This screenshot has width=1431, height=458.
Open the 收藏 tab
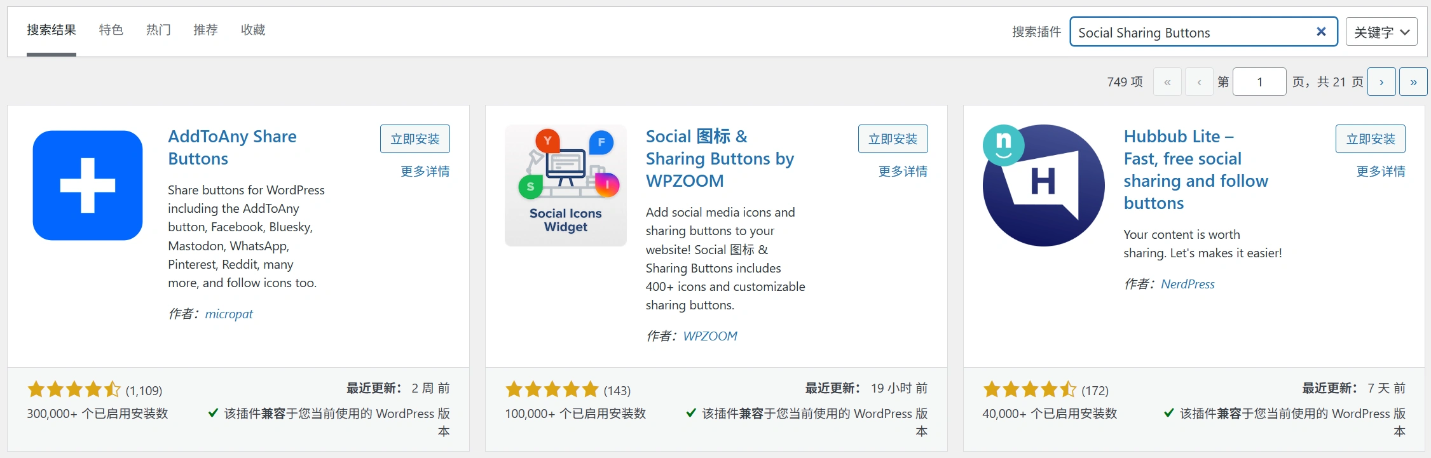click(253, 30)
